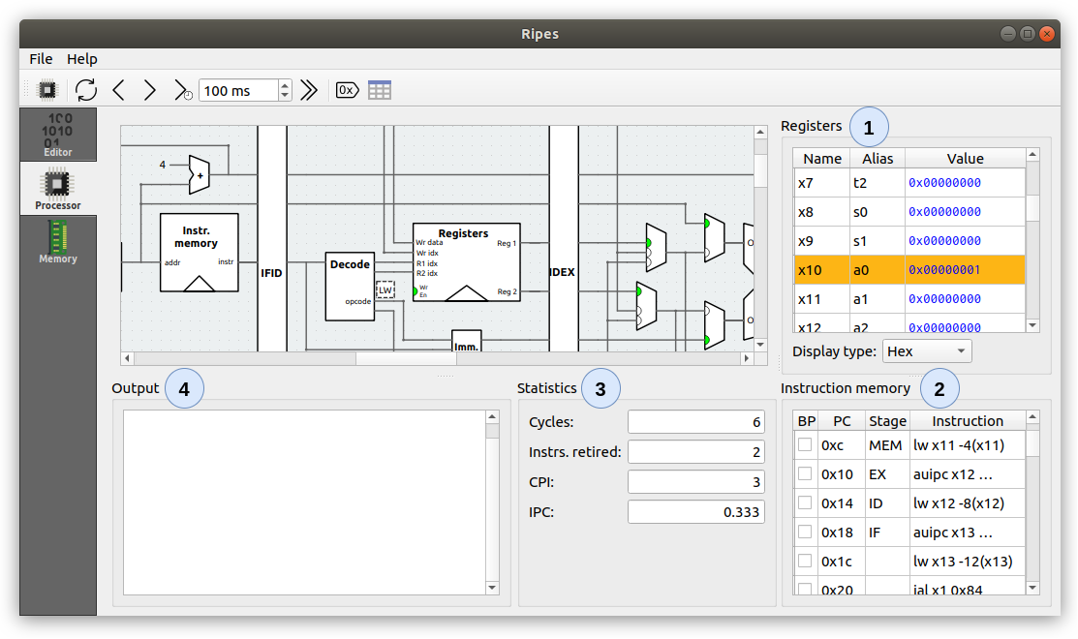Open the pipeline table grid icon
Screen dimensions: 1078x639
click(380, 90)
